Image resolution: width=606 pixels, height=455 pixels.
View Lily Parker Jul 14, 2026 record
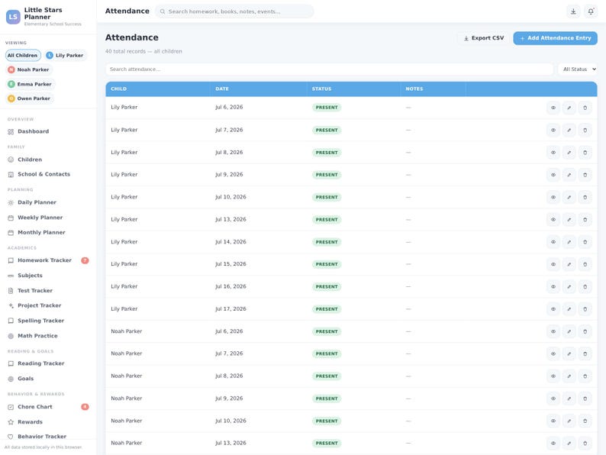click(x=553, y=242)
